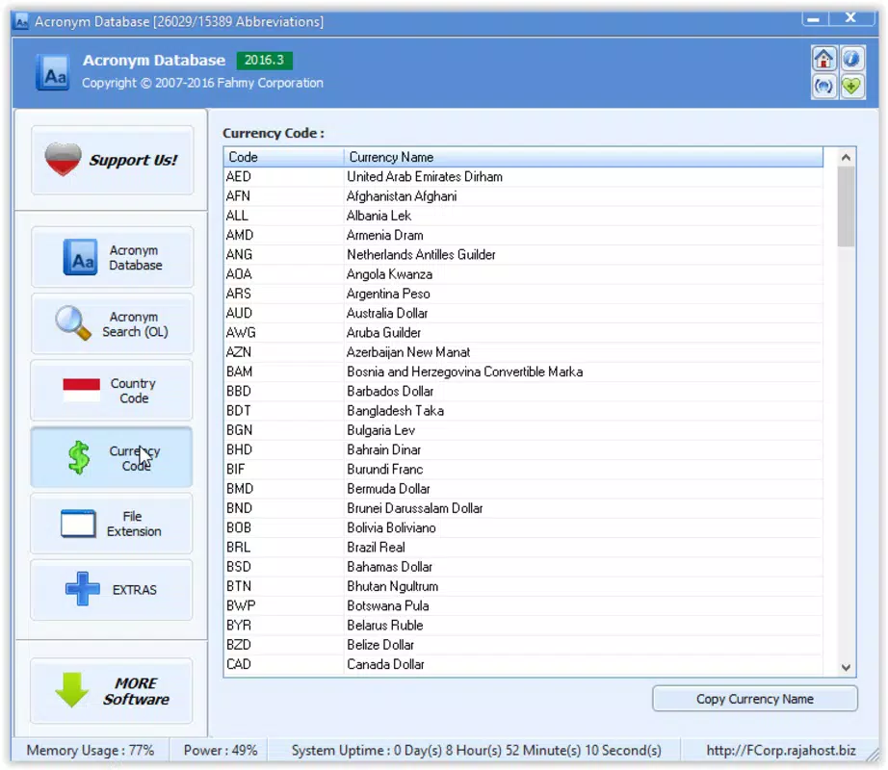Select Brazil Real row
The image size is (888, 770).
pyautogui.click(x=523, y=547)
